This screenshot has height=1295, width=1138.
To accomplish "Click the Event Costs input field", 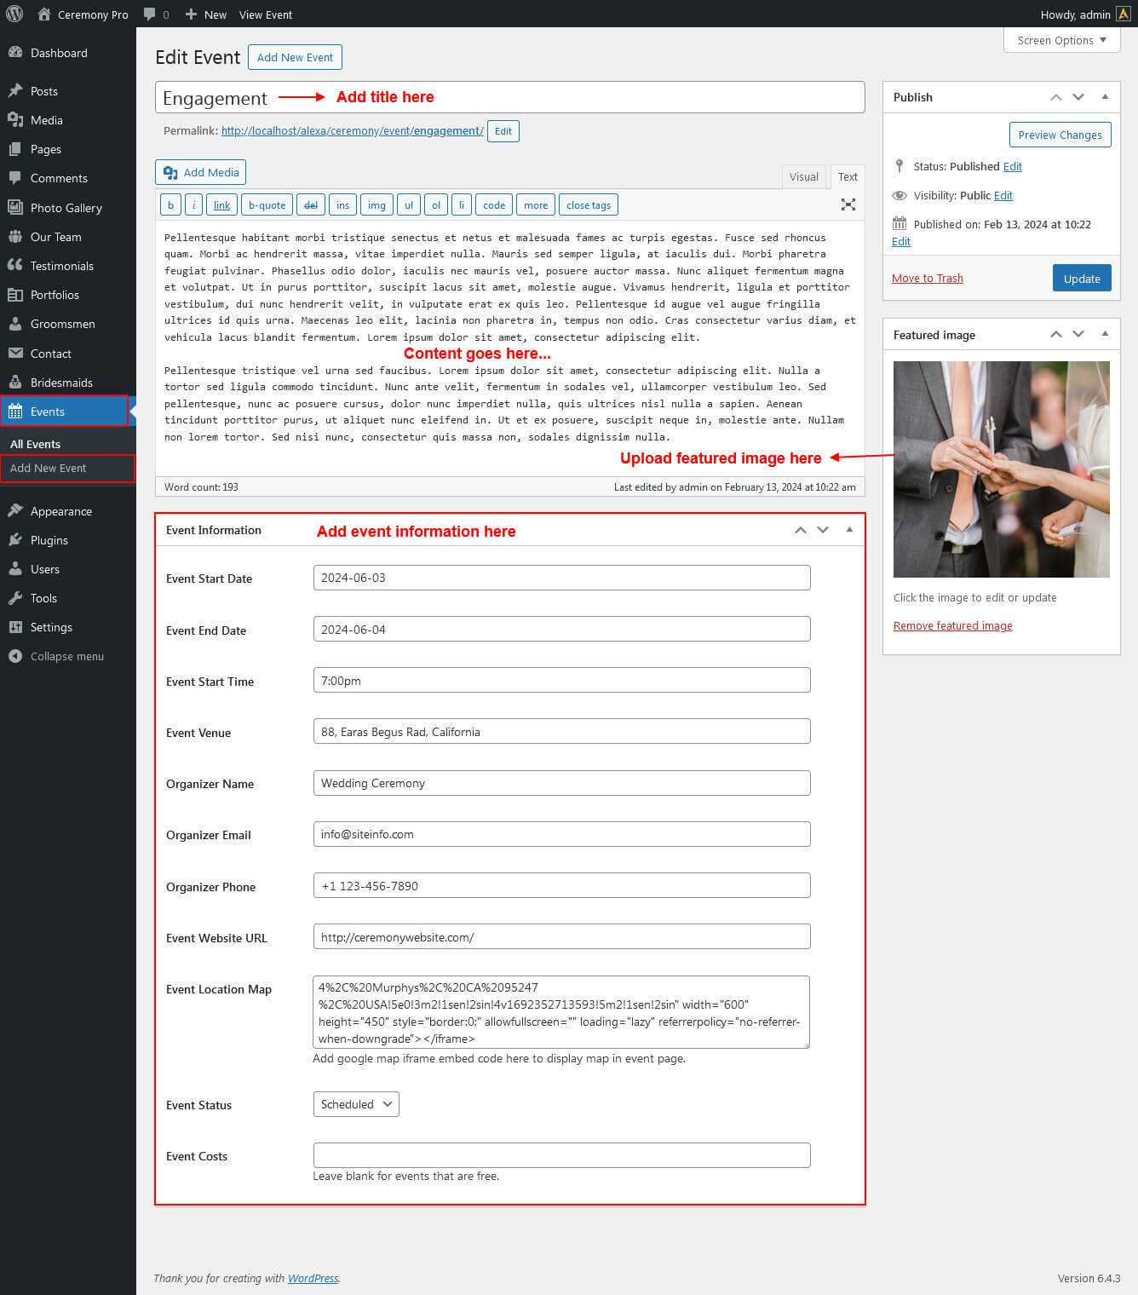I will click(x=562, y=1155).
